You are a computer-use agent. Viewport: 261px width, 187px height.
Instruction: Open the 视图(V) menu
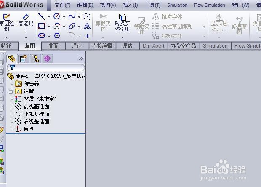point(108,5)
